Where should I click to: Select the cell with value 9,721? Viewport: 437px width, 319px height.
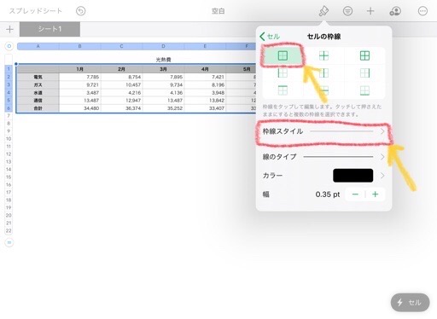click(x=80, y=84)
